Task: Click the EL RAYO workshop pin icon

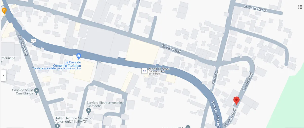Action: (58, 126)
